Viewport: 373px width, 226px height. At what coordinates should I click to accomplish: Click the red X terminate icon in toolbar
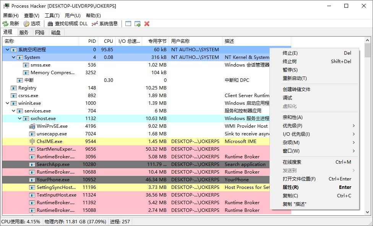[147, 24]
